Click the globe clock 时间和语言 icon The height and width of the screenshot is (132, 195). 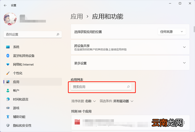click(x=8, y=99)
